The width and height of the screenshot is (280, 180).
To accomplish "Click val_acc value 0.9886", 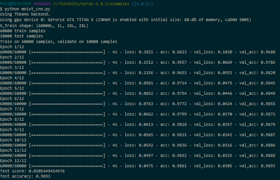I will pyautogui.click(x=268, y=145).
